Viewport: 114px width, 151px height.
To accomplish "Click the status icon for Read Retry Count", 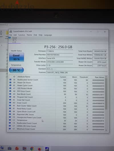I will click(10, 109).
